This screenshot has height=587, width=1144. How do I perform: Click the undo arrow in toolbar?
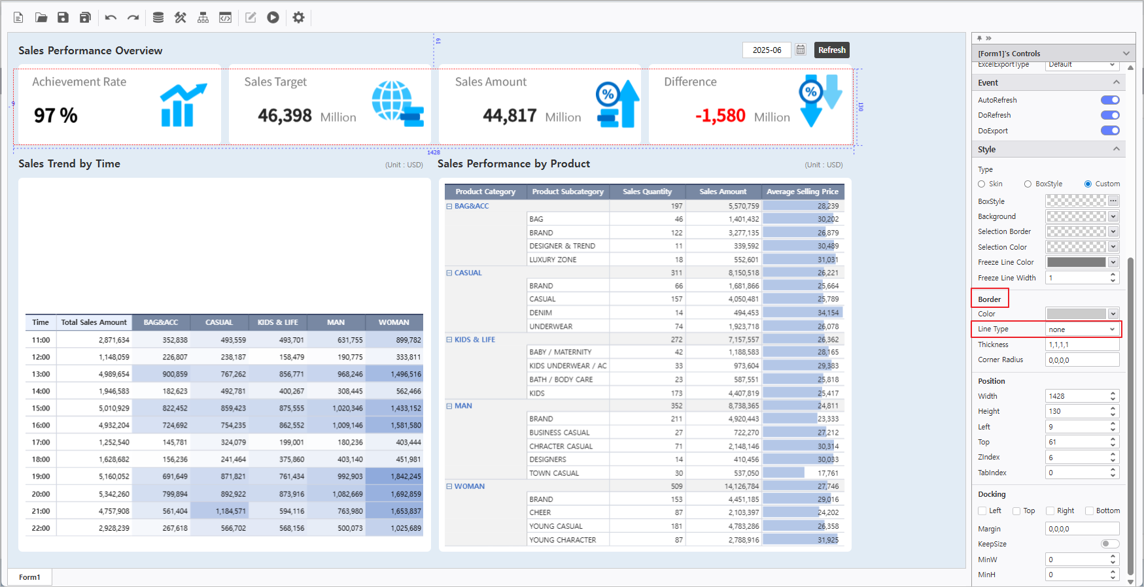pos(111,18)
